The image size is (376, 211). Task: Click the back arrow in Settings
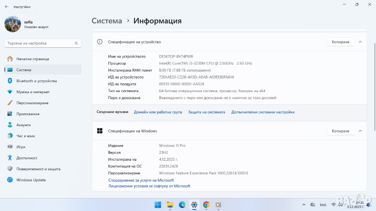(x=6, y=7)
